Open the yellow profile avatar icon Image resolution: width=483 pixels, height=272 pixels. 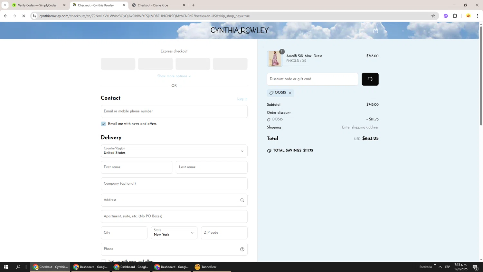point(468,16)
